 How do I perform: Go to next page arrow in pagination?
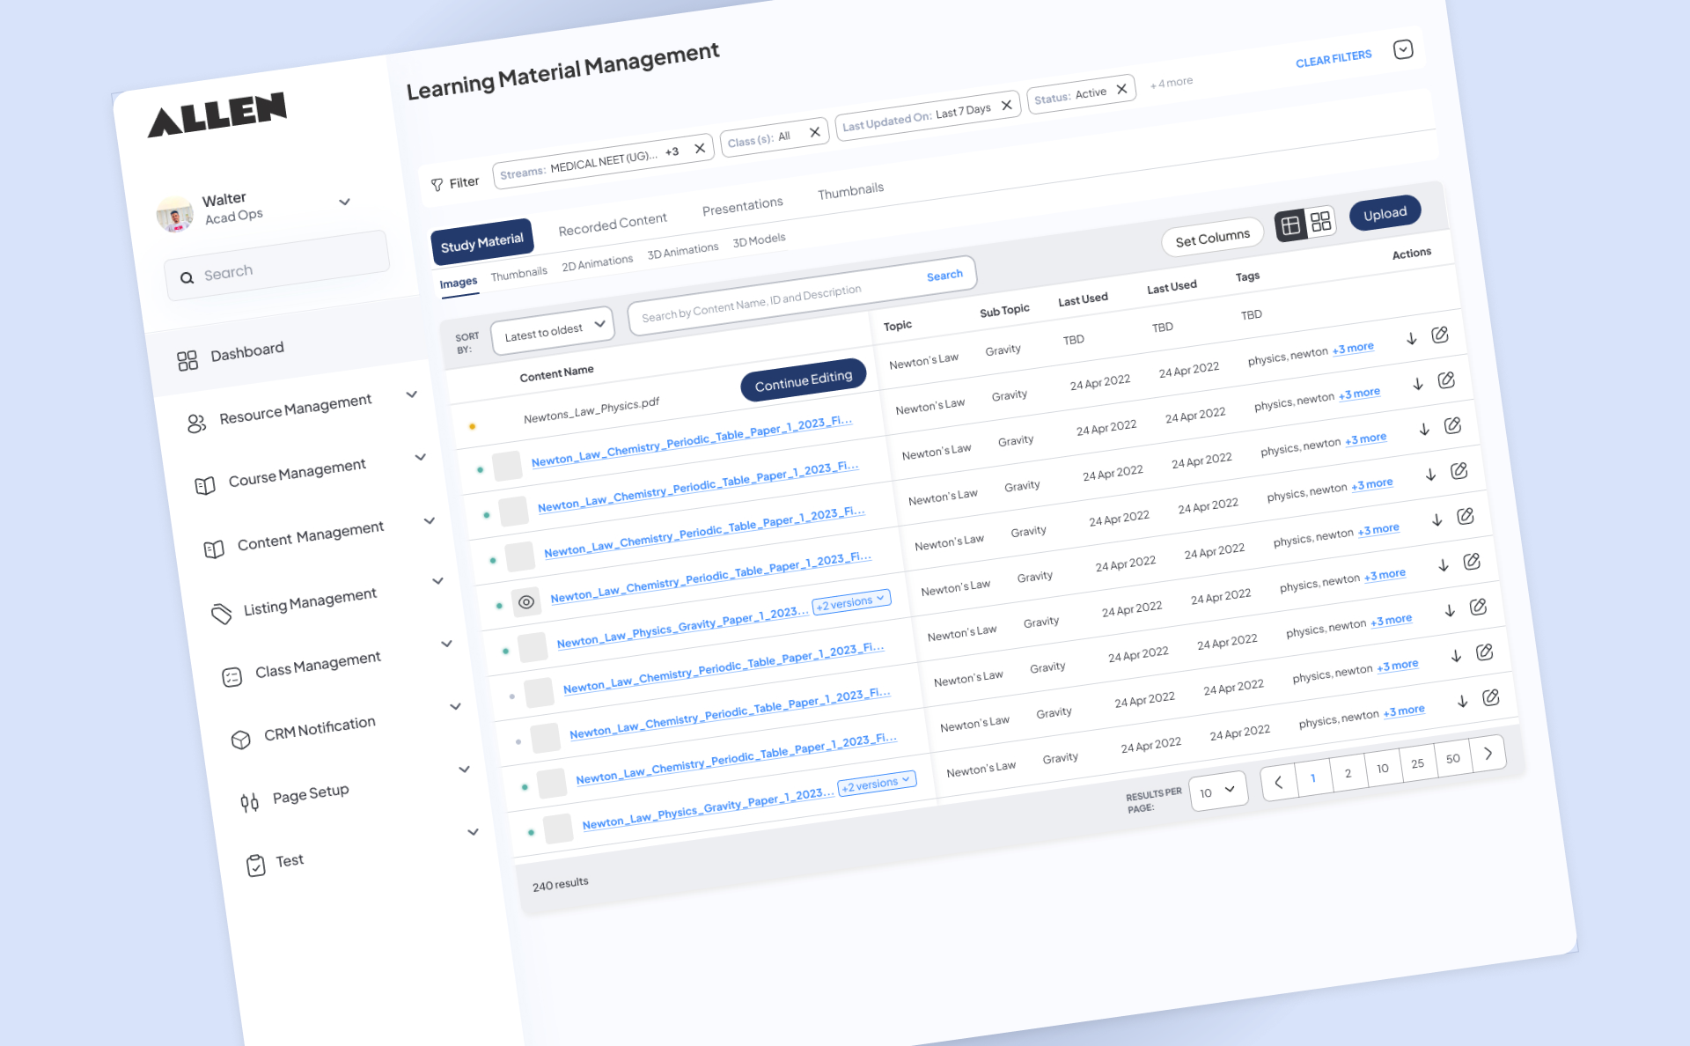click(x=1488, y=754)
